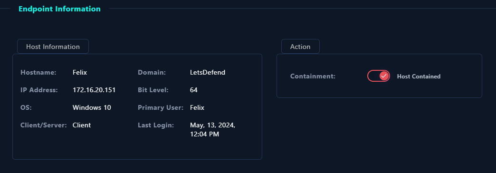Screen dimensions: 496x173
Task: Click the hostname value Felix
Action: coord(80,72)
